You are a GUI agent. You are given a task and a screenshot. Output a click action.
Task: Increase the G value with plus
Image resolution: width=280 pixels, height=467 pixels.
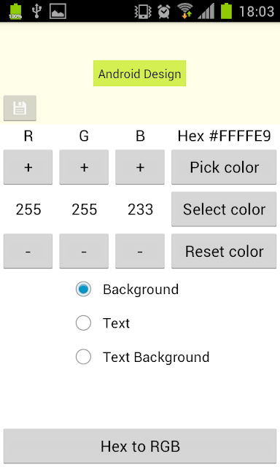(x=84, y=167)
